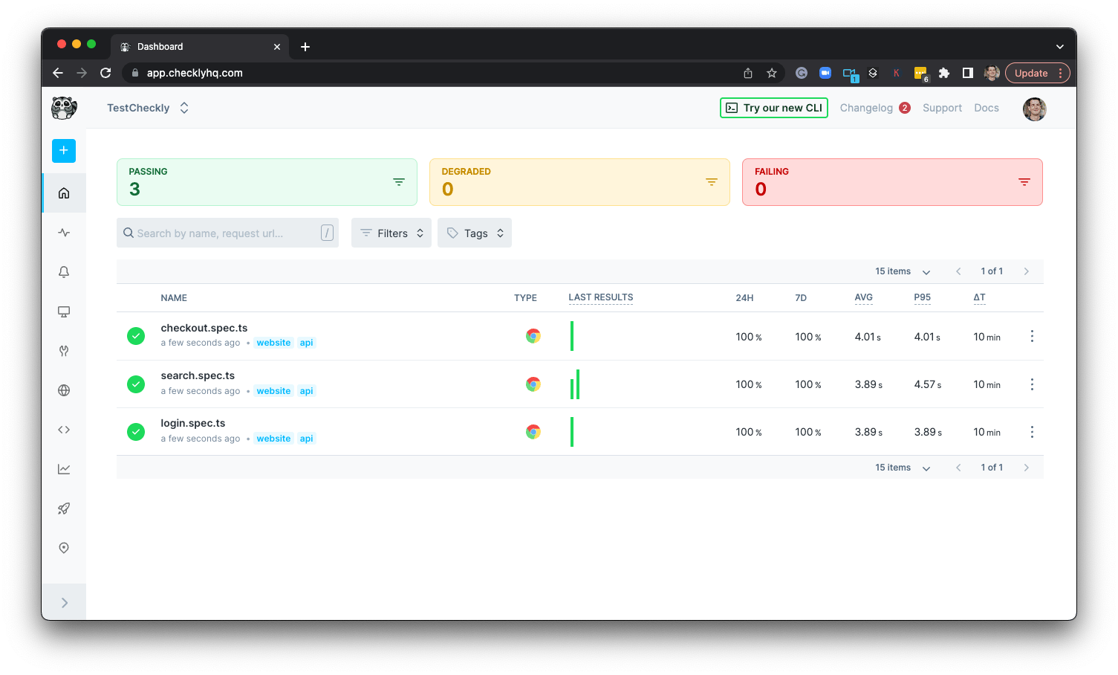Go to next page in top pagination

[x=1027, y=271]
